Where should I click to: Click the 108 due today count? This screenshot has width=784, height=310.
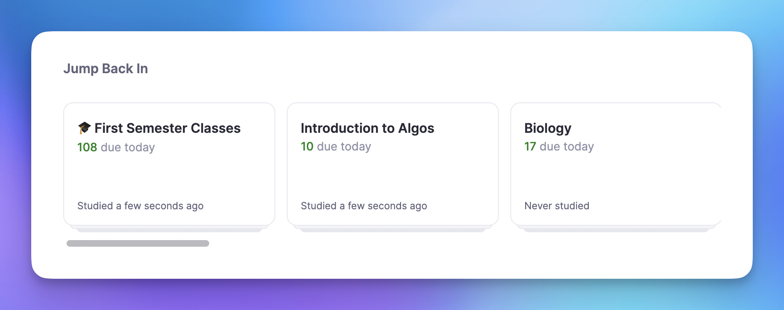87,147
